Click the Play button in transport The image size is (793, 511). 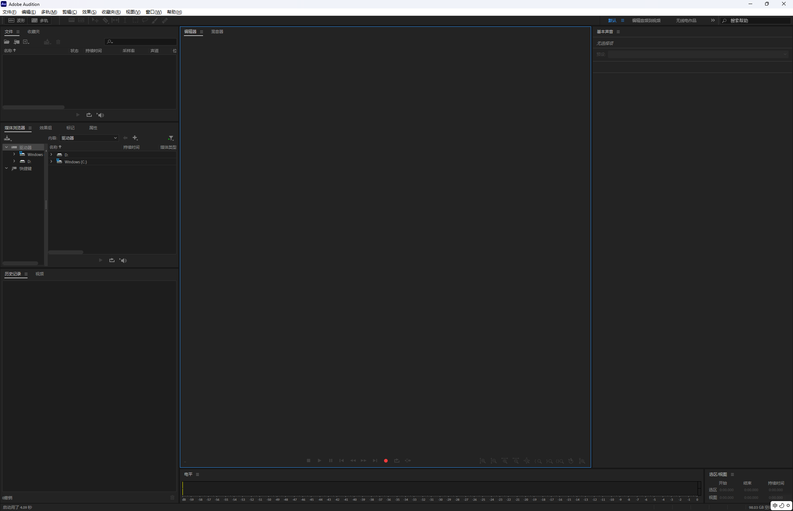[x=319, y=461]
